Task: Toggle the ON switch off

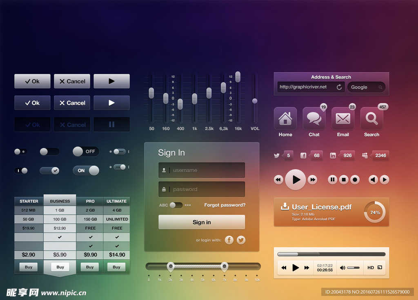Action: [x=86, y=171]
